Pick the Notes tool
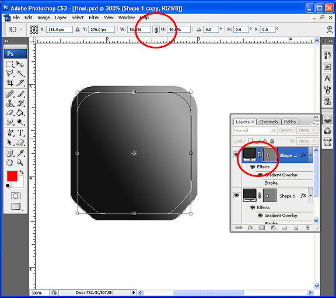Image resolution: width=336 pixels, height=298 pixels. pos(9,153)
